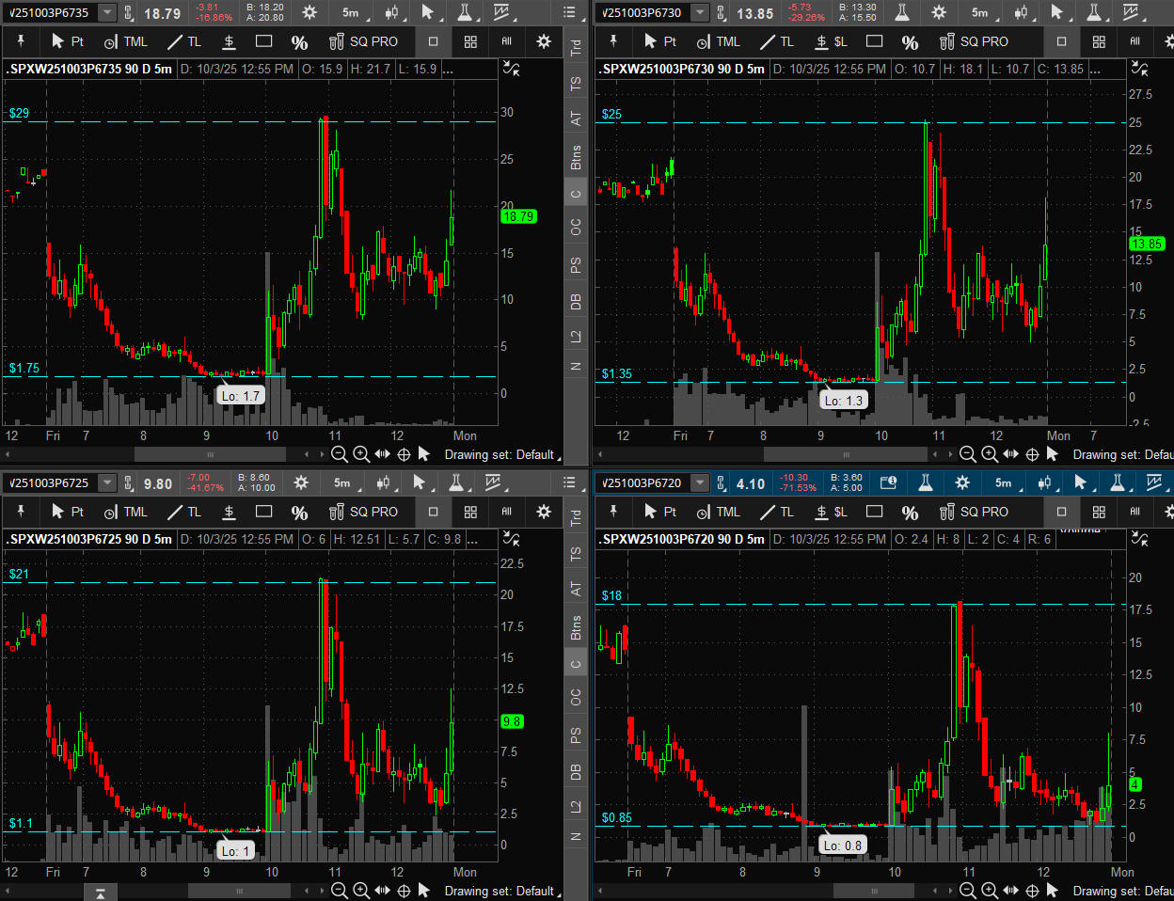Click the percent tool in the bottom-right chart toolbar
This screenshot has width=1174, height=901.
pos(910,512)
